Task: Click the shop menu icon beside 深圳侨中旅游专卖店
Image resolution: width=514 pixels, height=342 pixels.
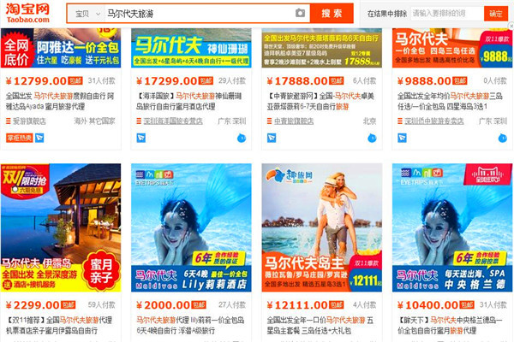Action: [x=399, y=121]
